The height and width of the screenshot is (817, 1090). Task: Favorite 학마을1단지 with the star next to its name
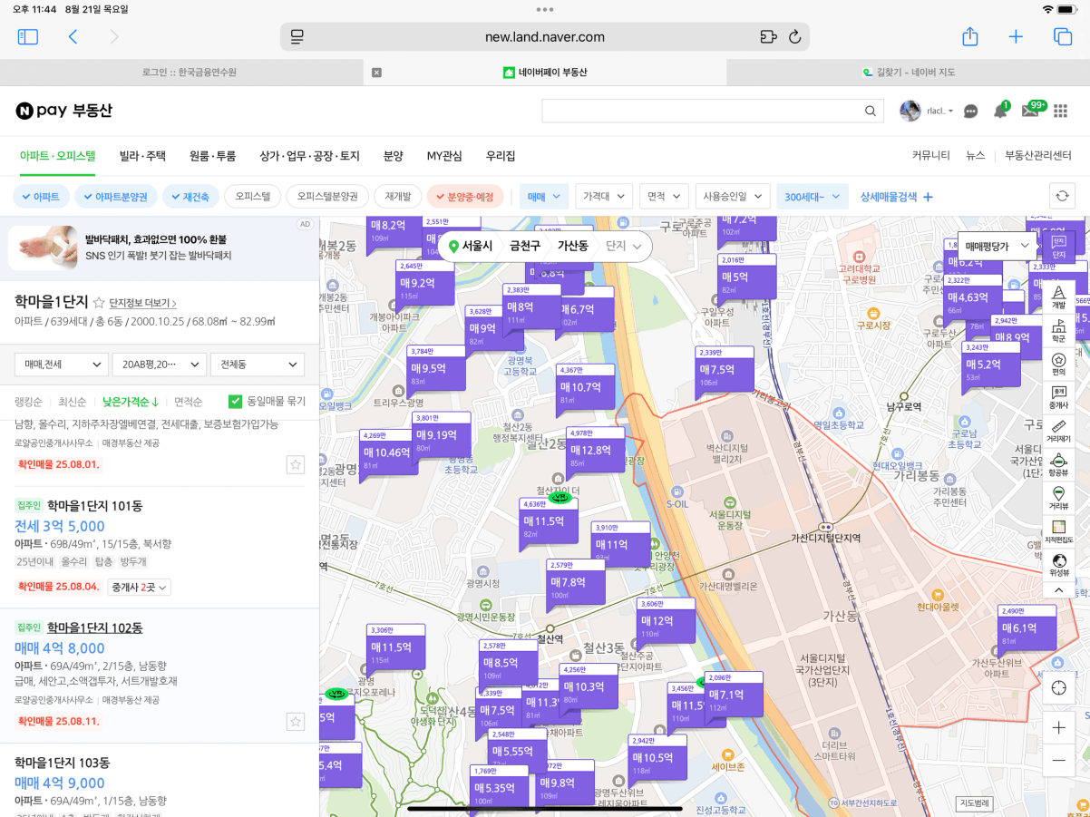tap(99, 302)
